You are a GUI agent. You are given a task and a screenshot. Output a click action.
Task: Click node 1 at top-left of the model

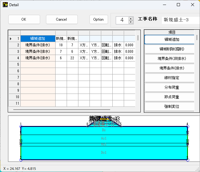point(21,127)
